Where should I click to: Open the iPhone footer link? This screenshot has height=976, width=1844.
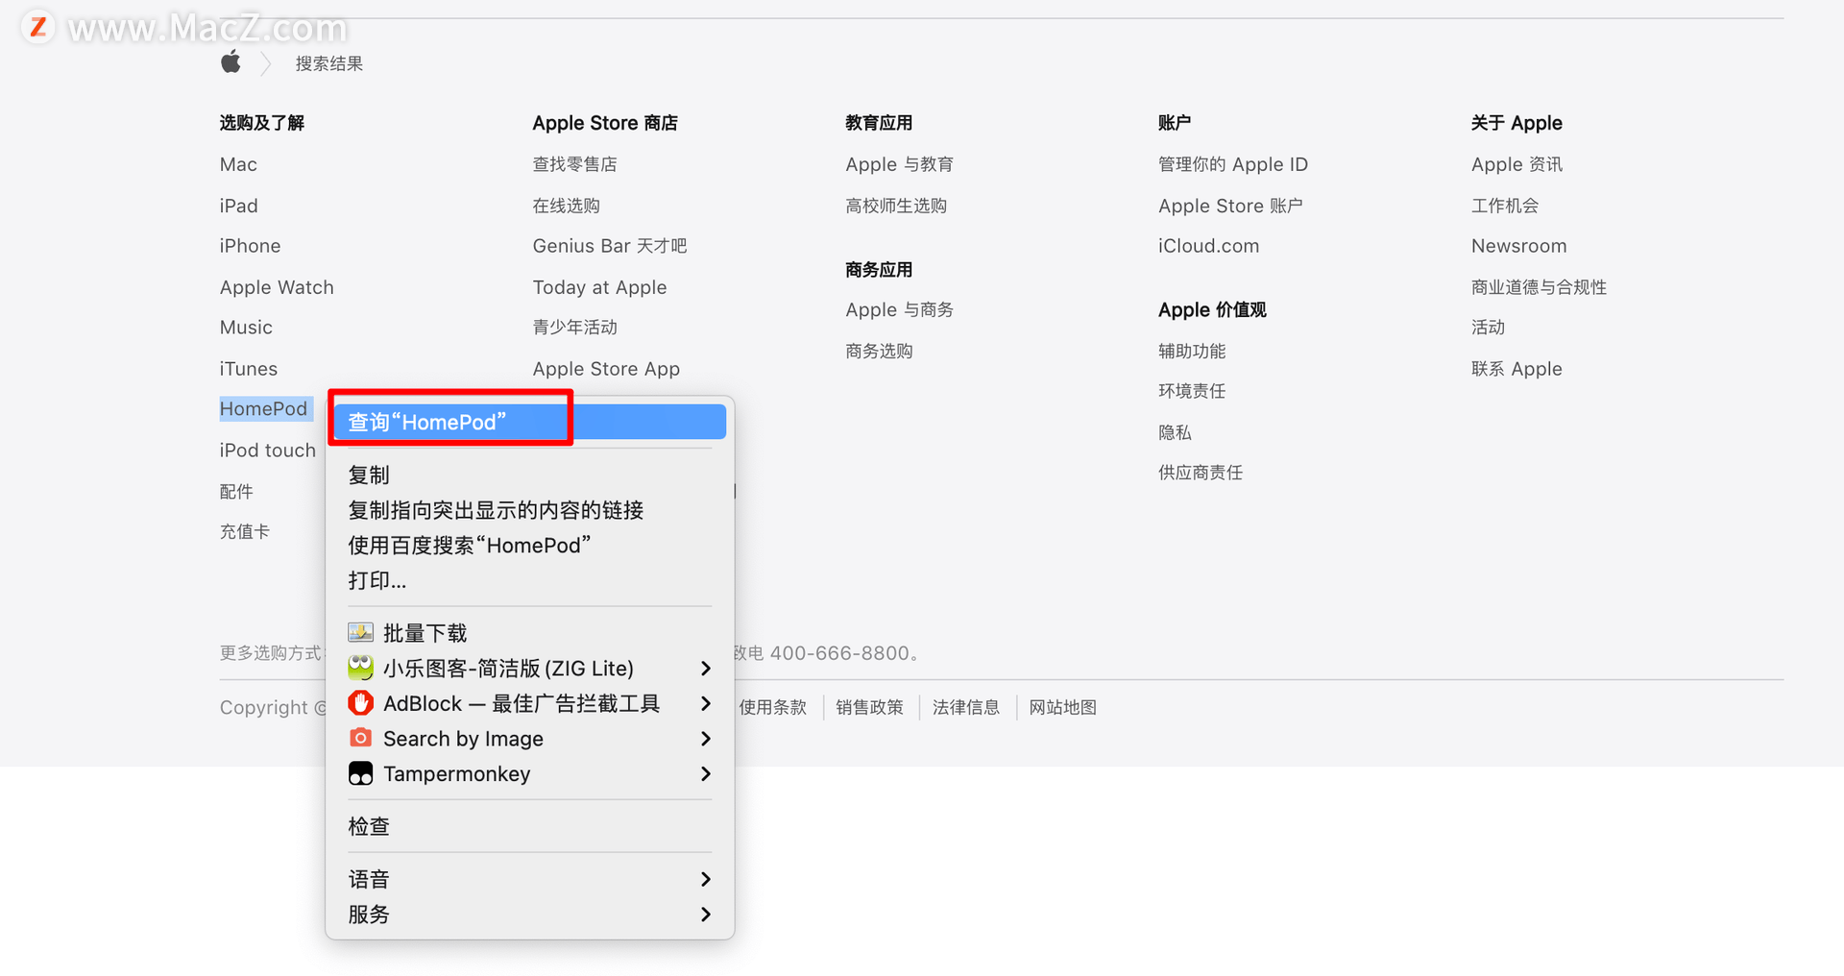click(x=250, y=246)
